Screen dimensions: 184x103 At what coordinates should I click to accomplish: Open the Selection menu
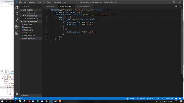(32, 2)
